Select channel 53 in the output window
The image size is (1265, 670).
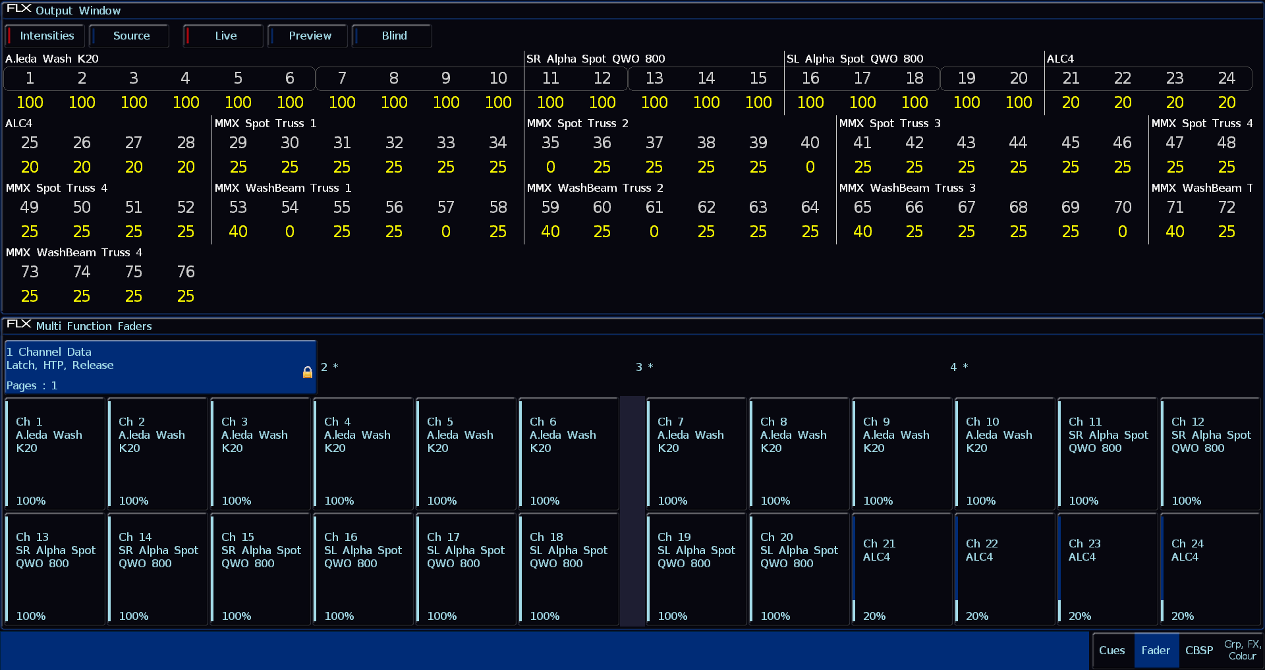238,208
